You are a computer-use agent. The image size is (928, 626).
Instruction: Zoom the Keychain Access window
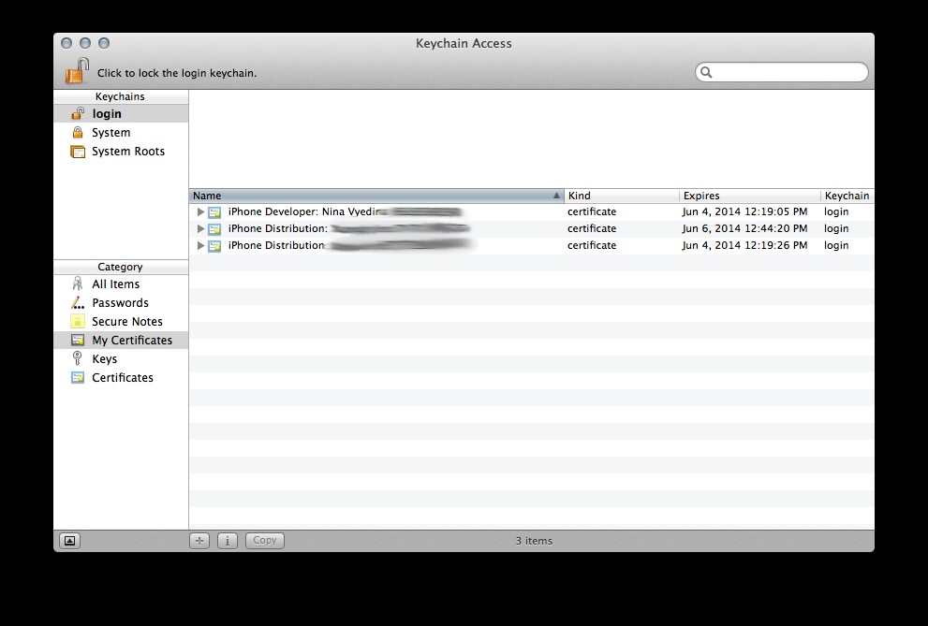point(104,43)
